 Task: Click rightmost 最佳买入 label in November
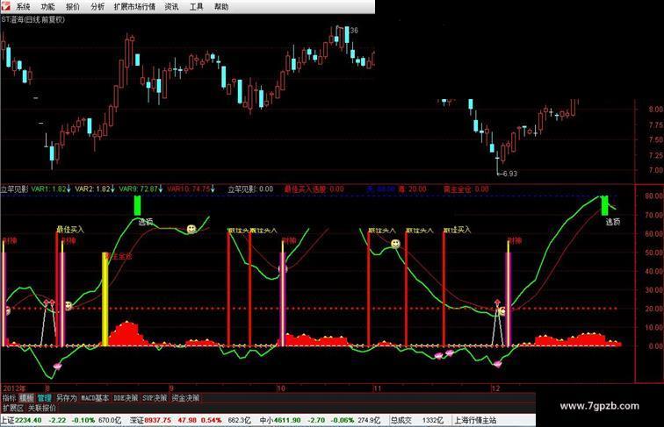point(457,230)
